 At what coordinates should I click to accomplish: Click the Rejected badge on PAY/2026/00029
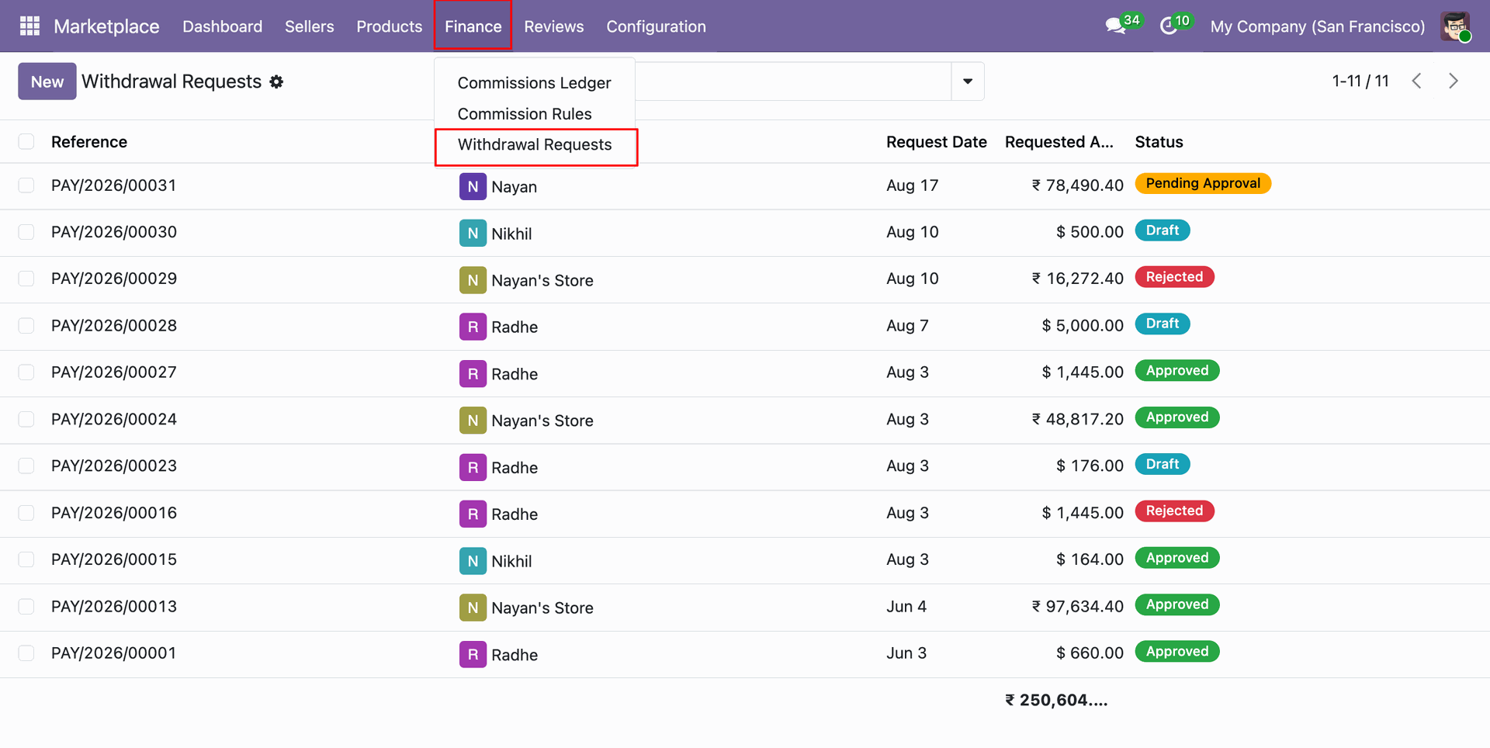tap(1174, 277)
